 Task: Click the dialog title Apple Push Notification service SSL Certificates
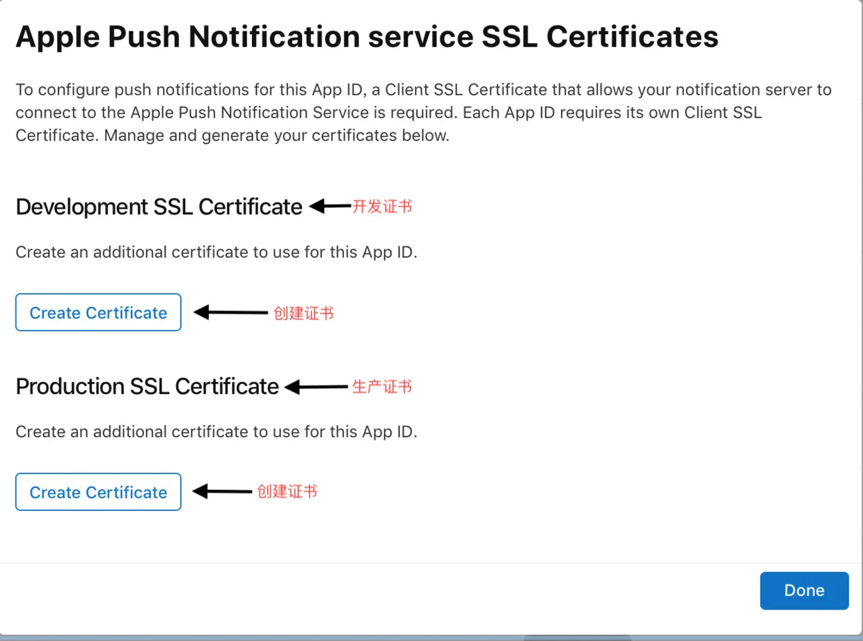pos(367,36)
